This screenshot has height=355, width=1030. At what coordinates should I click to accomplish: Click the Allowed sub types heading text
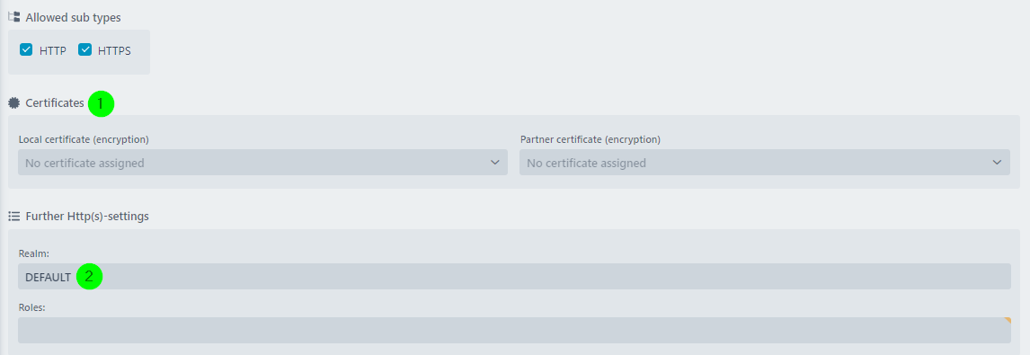click(x=73, y=18)
